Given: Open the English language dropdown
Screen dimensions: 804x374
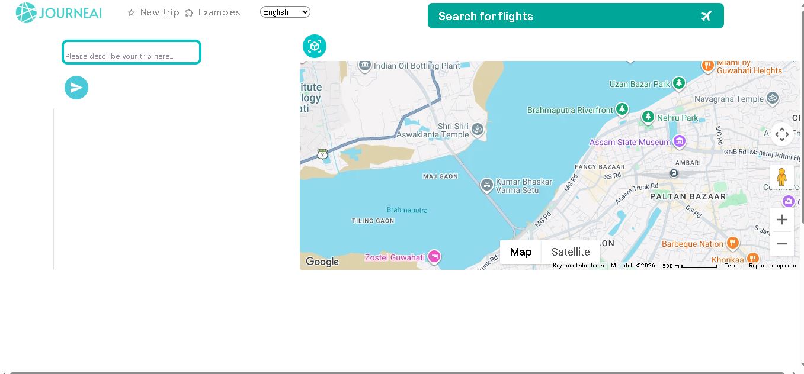Looking at the screenshot, I should 285,12.
